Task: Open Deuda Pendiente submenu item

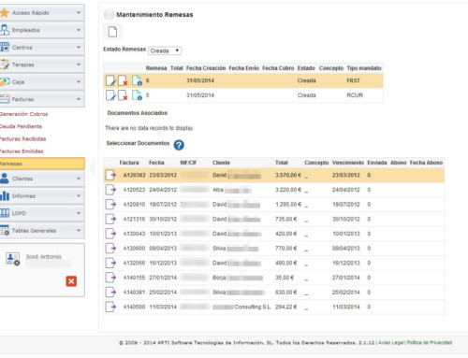Action: tap(21, 126)
